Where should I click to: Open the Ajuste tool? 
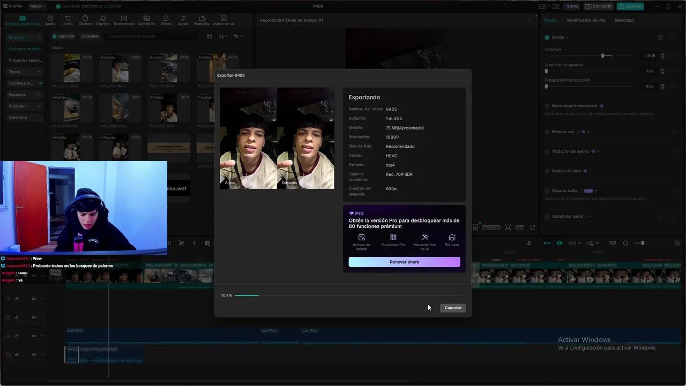(x=183, y=20)
